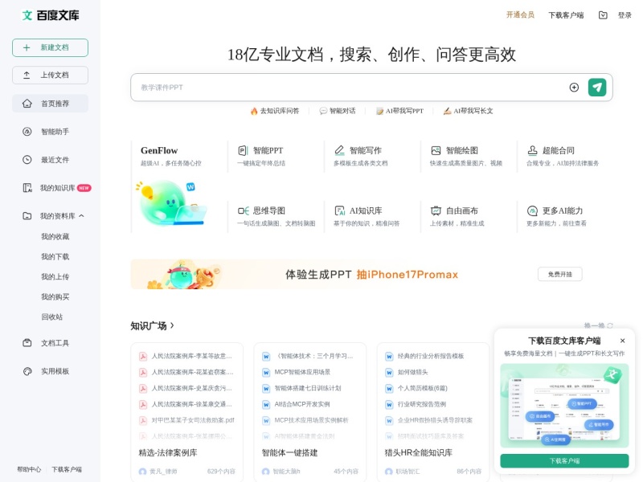Click the 文档工具 toolbox icon
Viewport: 643px width, 482px height.
(x=27, y=343)
